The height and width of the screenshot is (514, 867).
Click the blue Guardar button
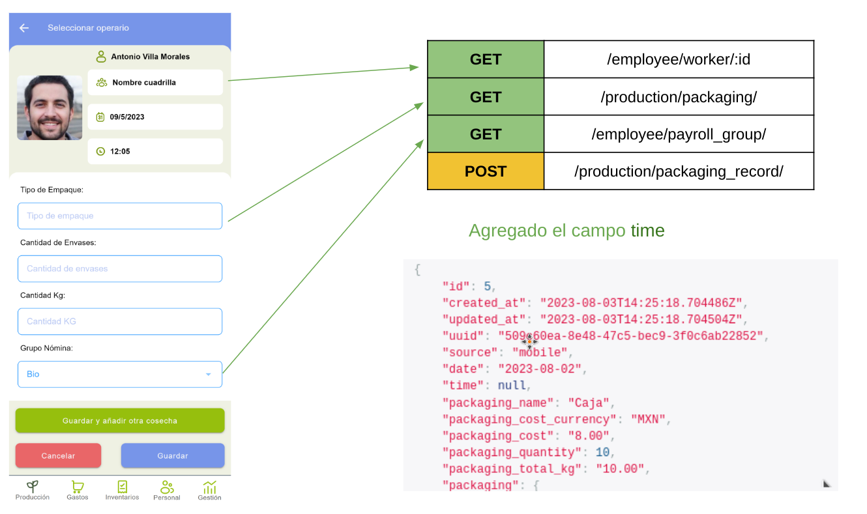click(173, 456)
